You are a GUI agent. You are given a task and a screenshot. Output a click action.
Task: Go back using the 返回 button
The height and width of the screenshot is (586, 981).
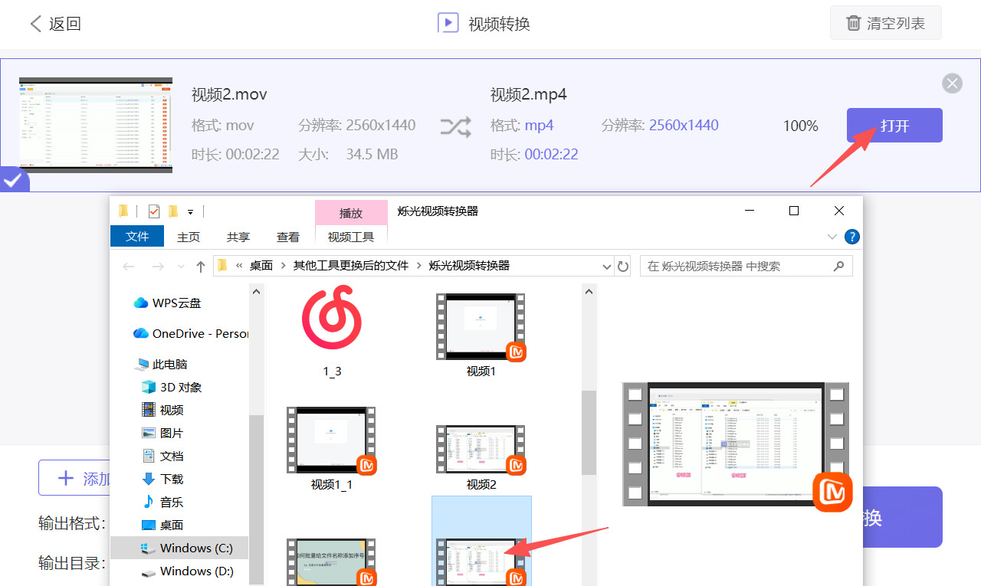[55, 24]
